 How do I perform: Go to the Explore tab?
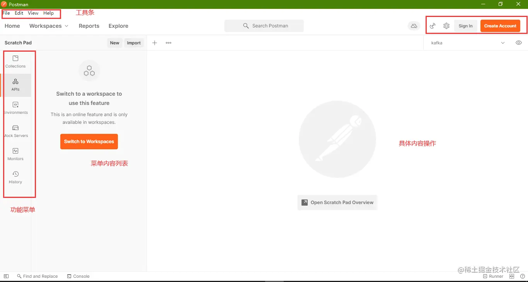[x=118, y=26]
